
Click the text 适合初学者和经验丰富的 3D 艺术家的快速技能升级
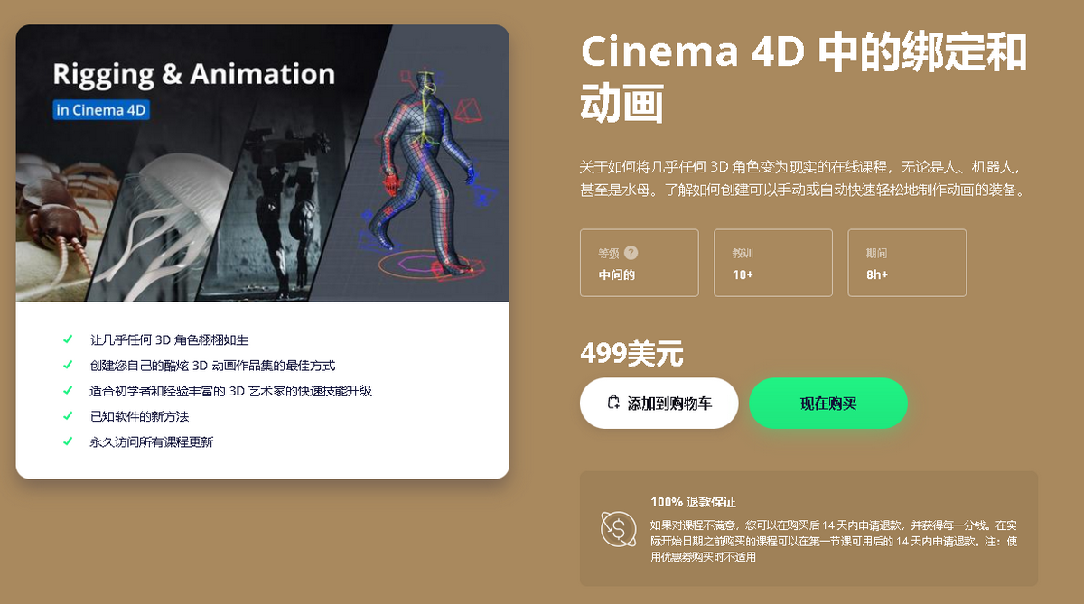[x=230, y=391]
